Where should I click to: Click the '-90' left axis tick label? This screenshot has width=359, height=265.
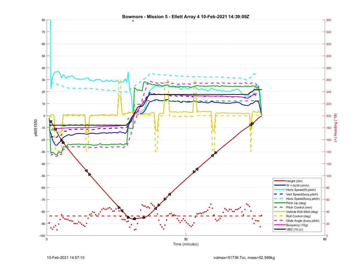pyautogui.click(x=42, y=224)
